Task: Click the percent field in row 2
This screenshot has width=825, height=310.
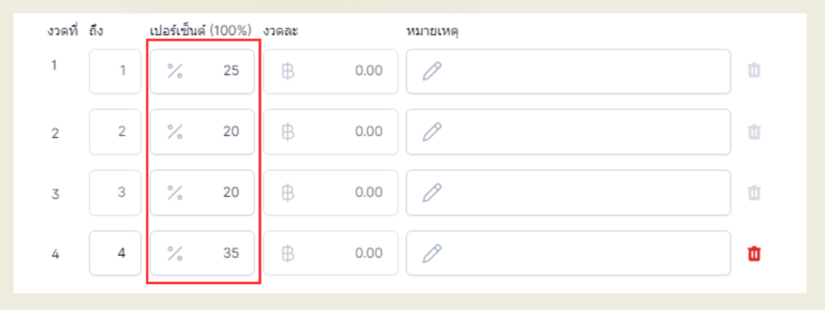Action: [x=203, y=132]
